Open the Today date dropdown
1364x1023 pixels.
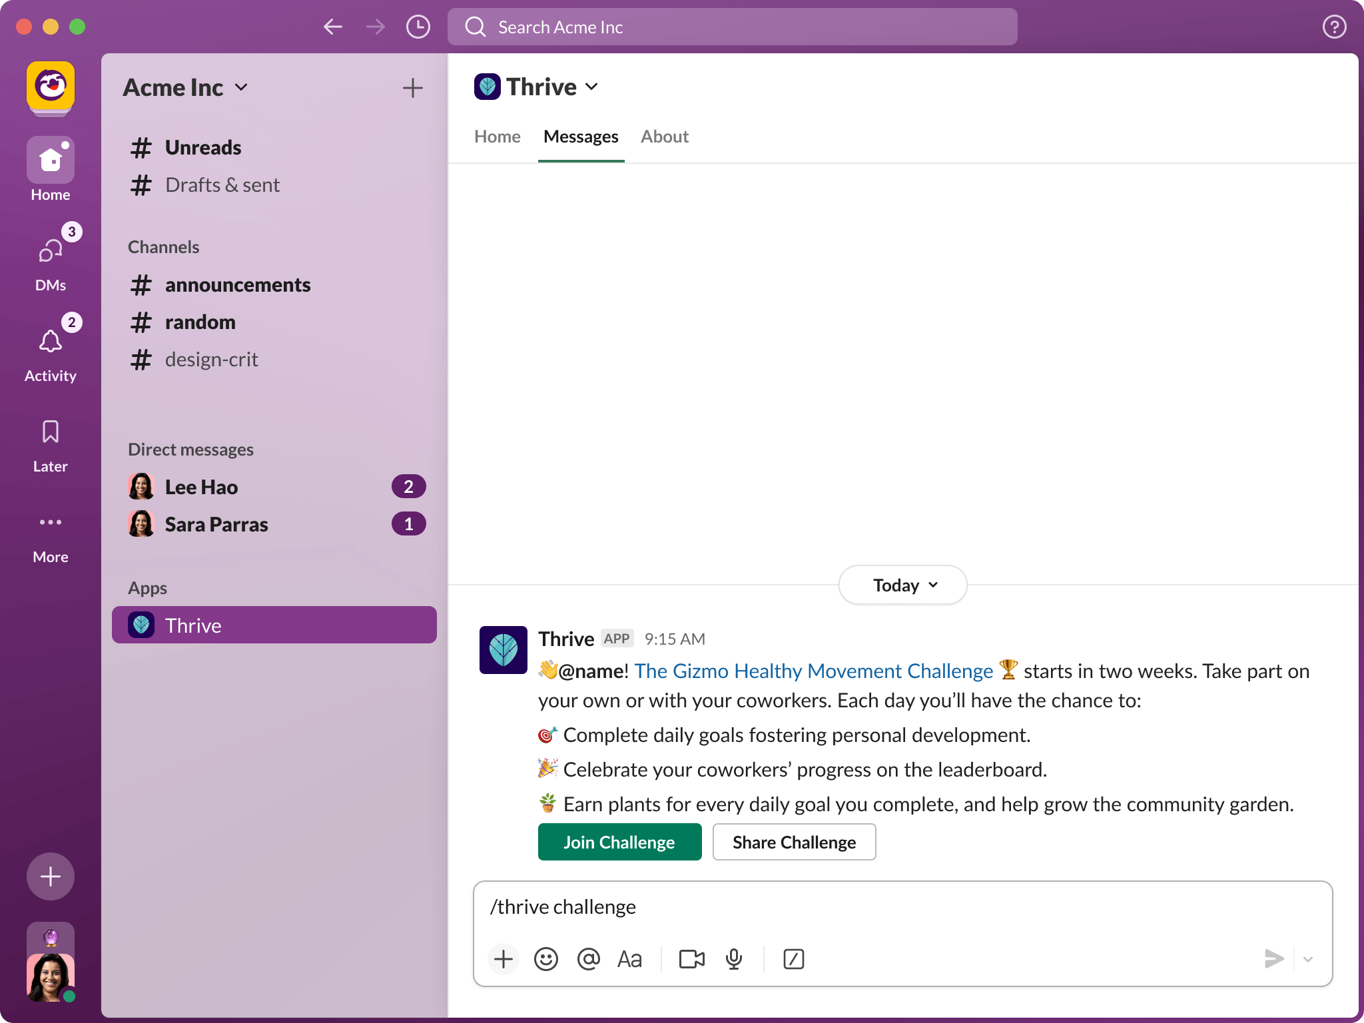click(903, 585)
